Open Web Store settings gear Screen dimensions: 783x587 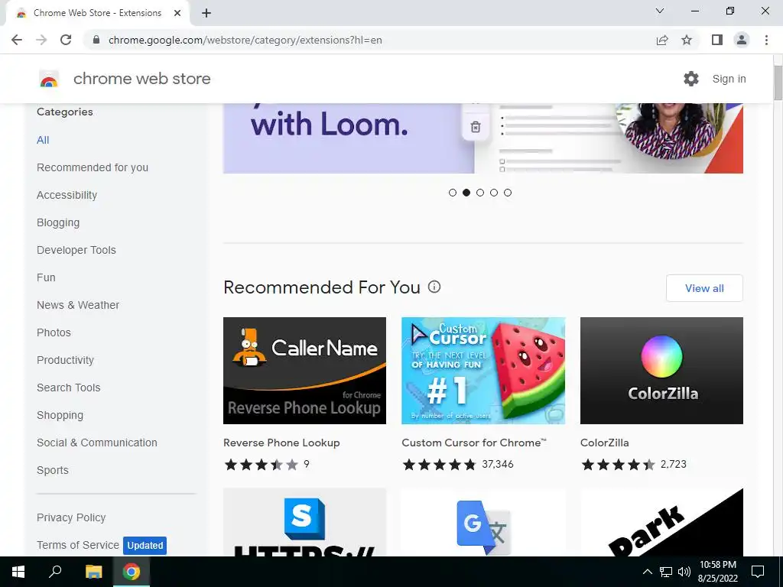pyautogui.click(x=691, y=79)
